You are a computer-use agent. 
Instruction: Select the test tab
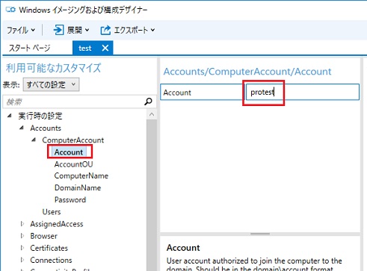(x=85, y=48)
